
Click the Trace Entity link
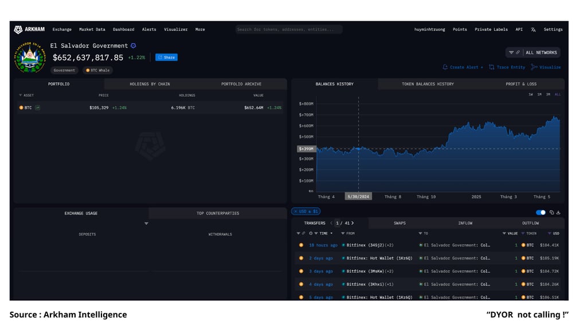tap(507, 67)
